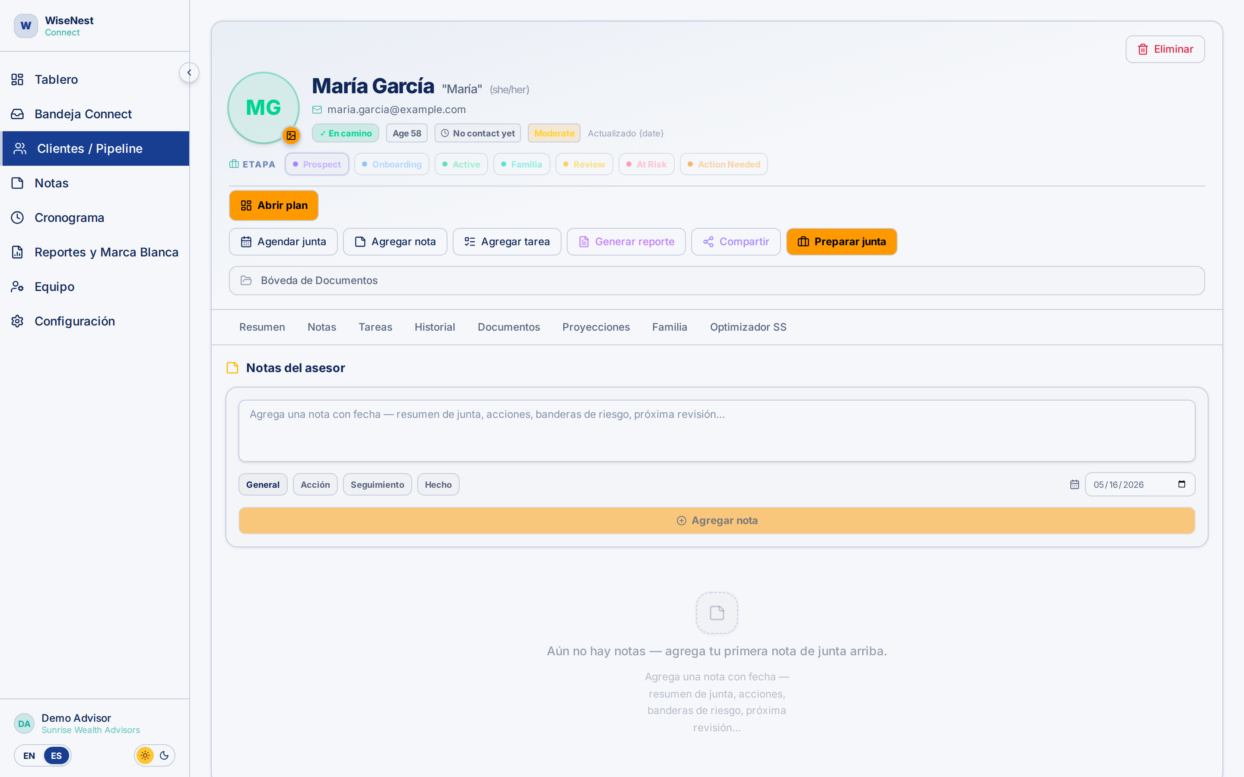
Task: Go to Tablero in sidebar
Action: [95, 80]
